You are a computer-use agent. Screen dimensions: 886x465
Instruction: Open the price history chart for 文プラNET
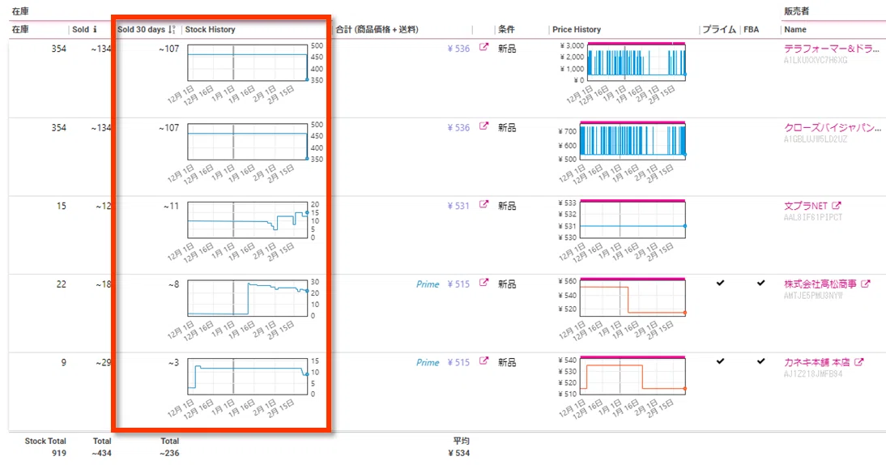coord(633,219)
